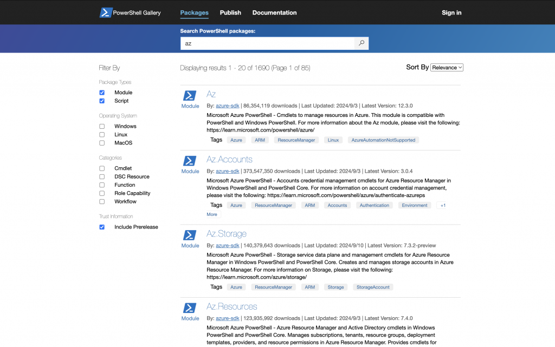555x347 pixels.
Task: Click the Az package module icon
Action: (190, 95)
